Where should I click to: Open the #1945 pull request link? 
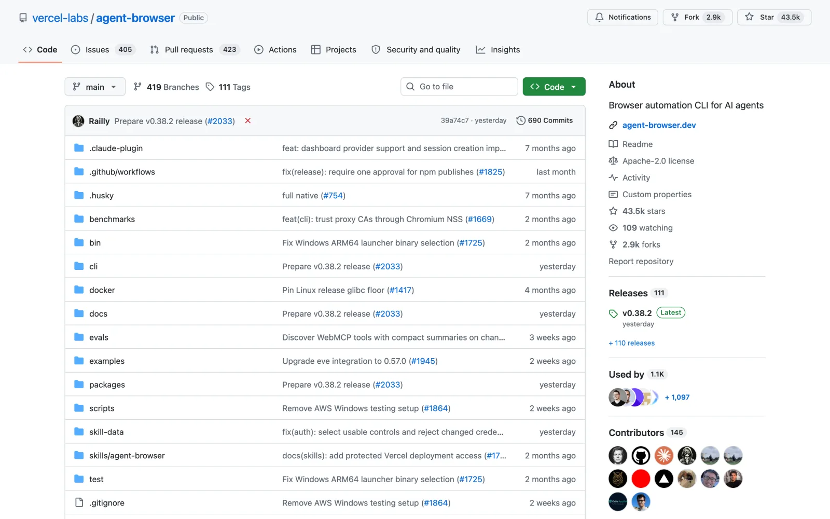point(423,361)
